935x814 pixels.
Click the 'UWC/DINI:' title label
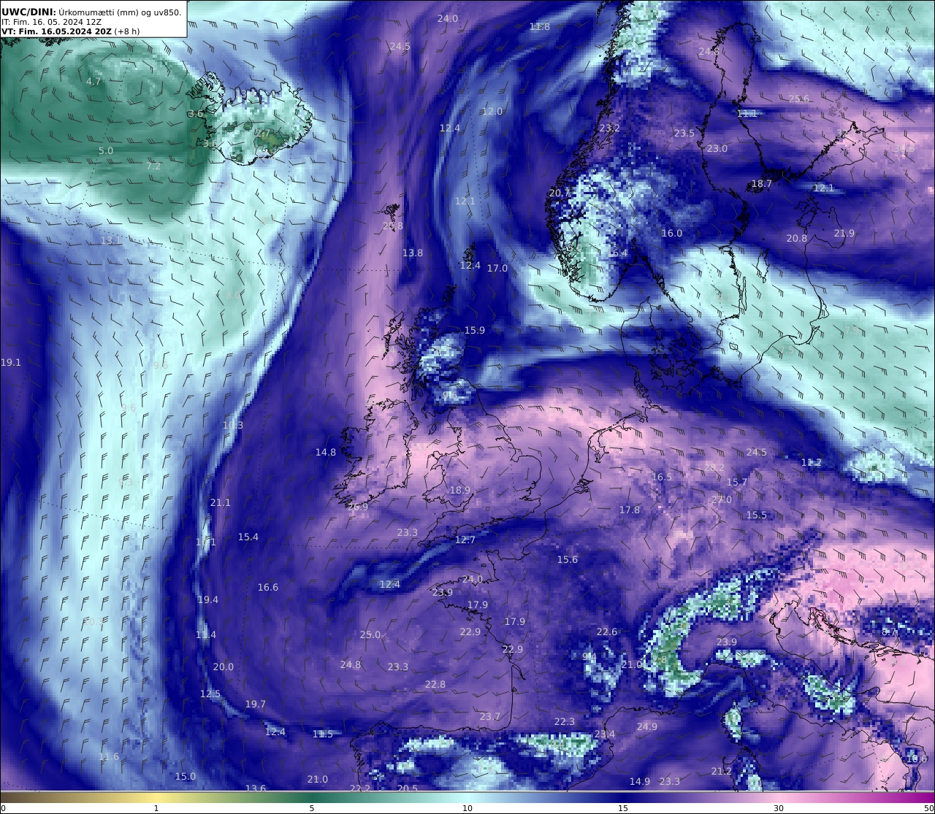pos(28,12)
